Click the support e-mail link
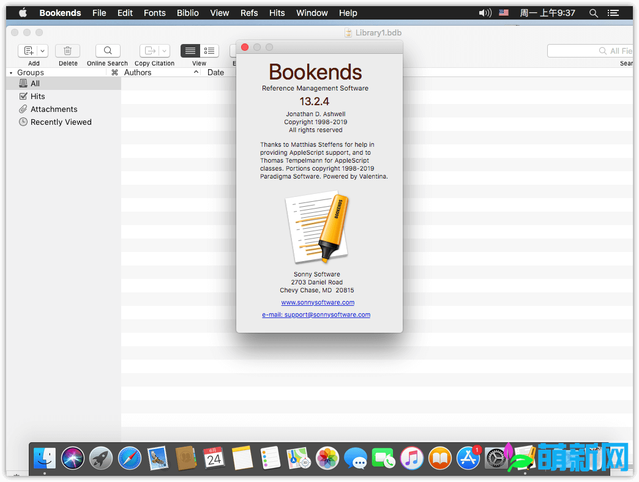The height and width of the screenshot is (482, 639). [x=316, y=314]
